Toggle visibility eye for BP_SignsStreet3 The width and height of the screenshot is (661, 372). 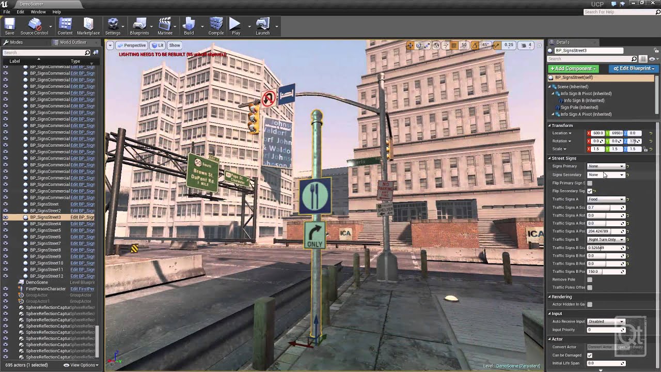(6, 218)
